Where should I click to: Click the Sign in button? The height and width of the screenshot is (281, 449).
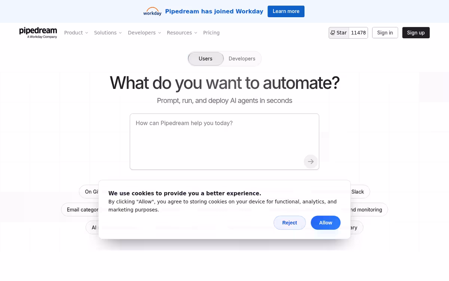385,33
